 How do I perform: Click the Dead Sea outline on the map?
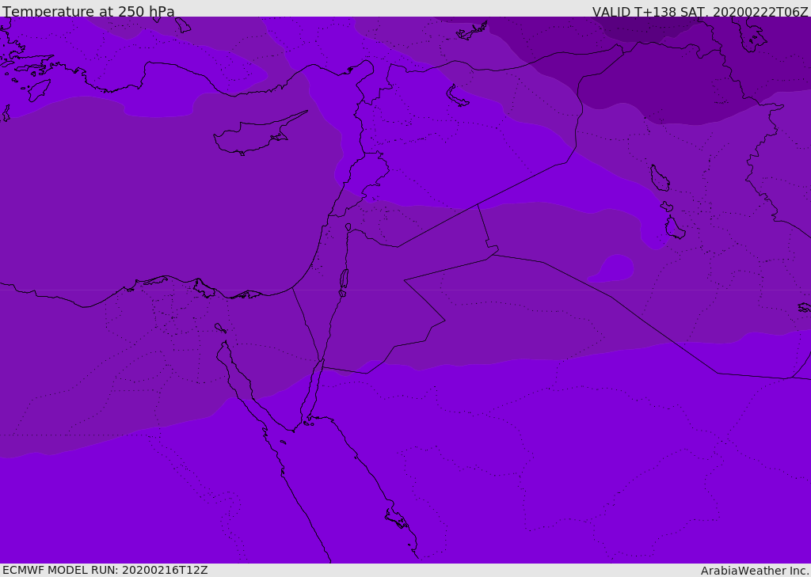coord(344,279)
